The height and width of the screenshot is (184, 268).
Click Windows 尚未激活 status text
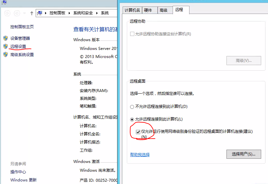98,170
